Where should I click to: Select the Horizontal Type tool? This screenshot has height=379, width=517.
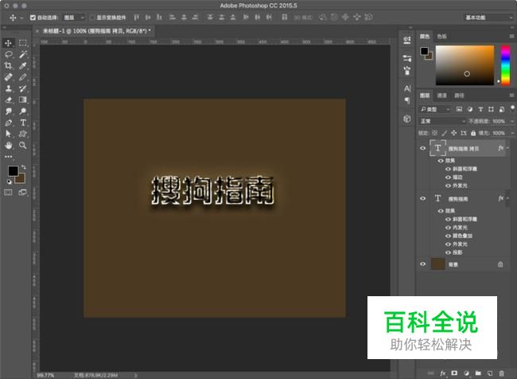click(x=23, y=123)
